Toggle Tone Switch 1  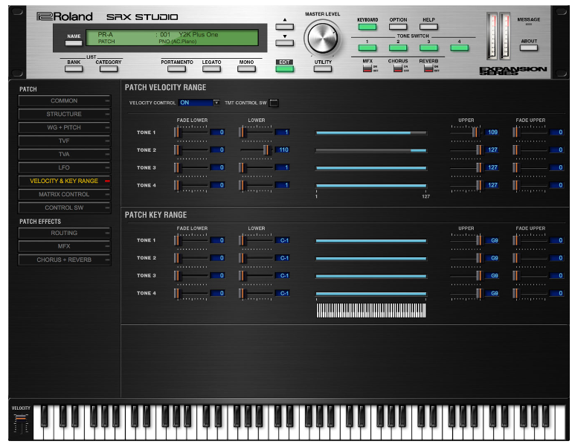point(367,48)
